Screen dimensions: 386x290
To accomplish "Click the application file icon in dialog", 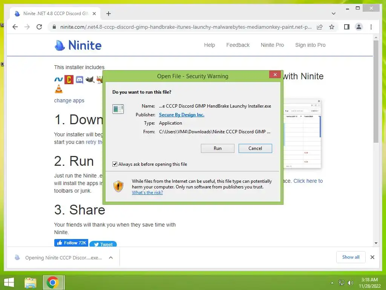I will click(118, 109).
